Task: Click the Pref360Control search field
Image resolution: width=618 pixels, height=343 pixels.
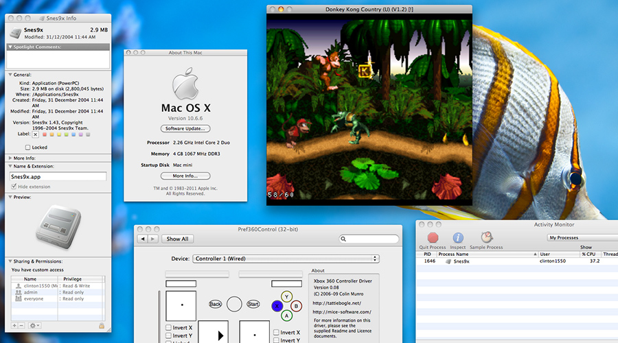Action: point(369,239)
